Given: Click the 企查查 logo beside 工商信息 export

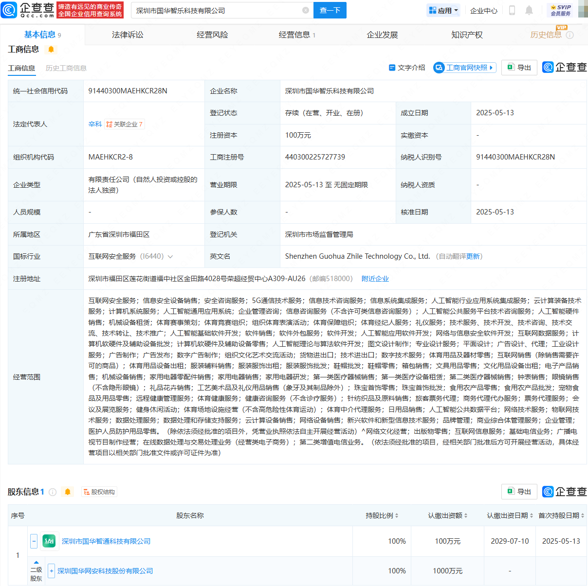Looking at the screenshot, I should tap(564, 68).
